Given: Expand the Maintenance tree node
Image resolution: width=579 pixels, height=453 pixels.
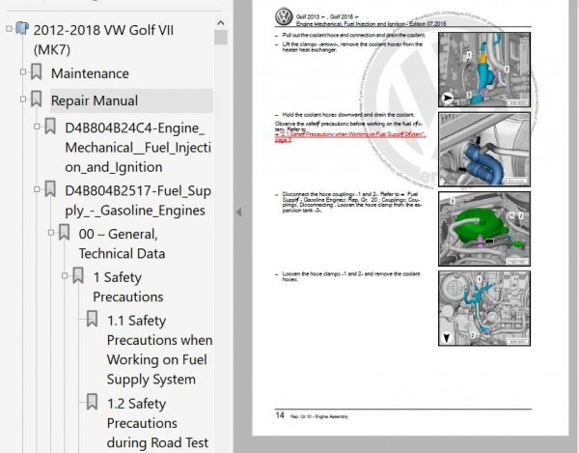Looking at the screenshot, I should 23,71.
